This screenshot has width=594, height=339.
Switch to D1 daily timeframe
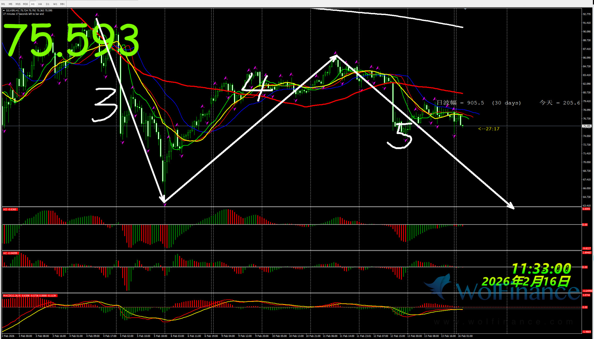point(48,4)
